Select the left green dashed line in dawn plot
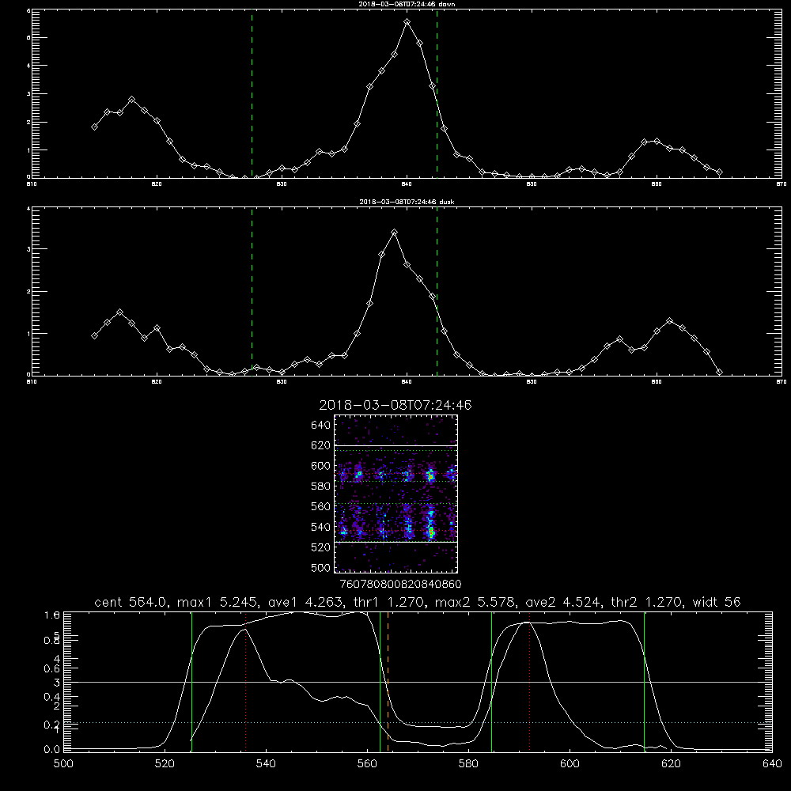Screen dimensions: 791x791 pyautogui.click(x=252, y=93)
